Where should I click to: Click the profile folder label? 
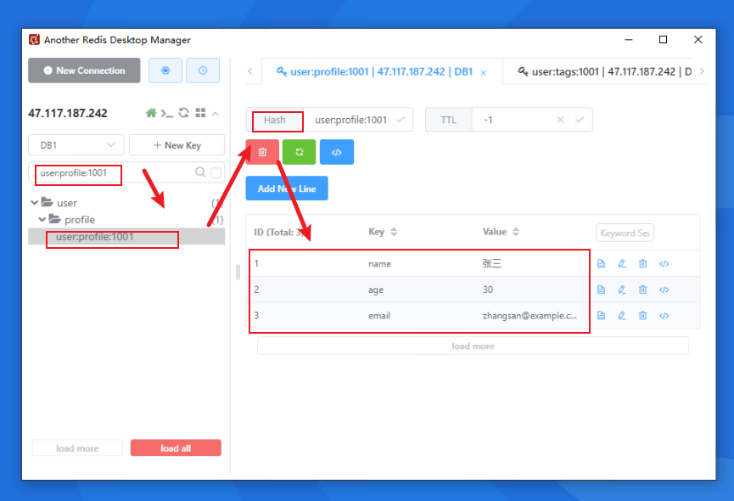[80, 220]
